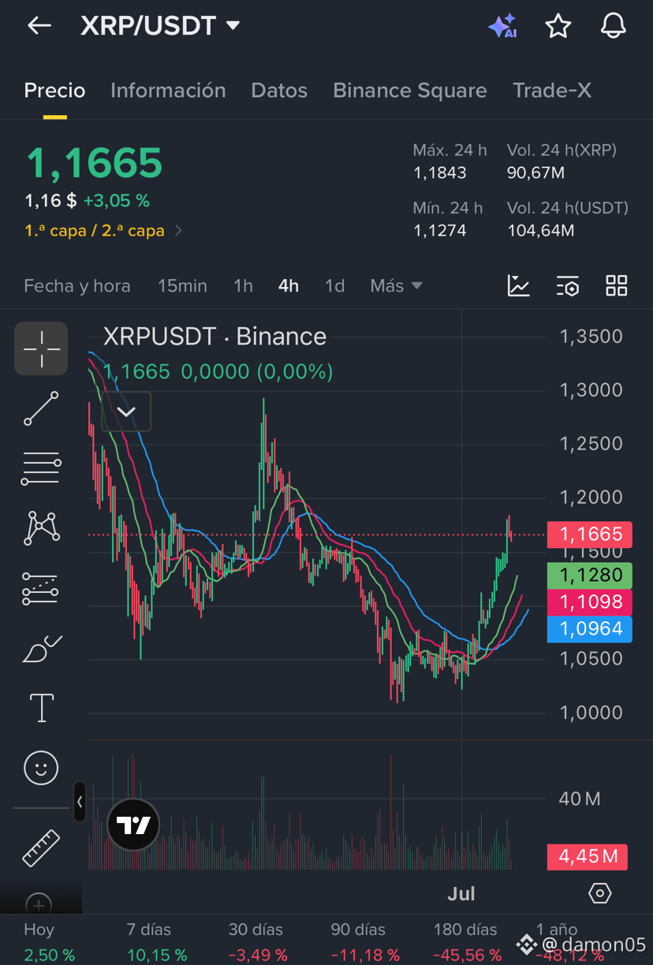The height and width of the screenshot is (965, 653).
Task: Click the Máx. 24 h value 1,1843
Action: click(440, 173)
